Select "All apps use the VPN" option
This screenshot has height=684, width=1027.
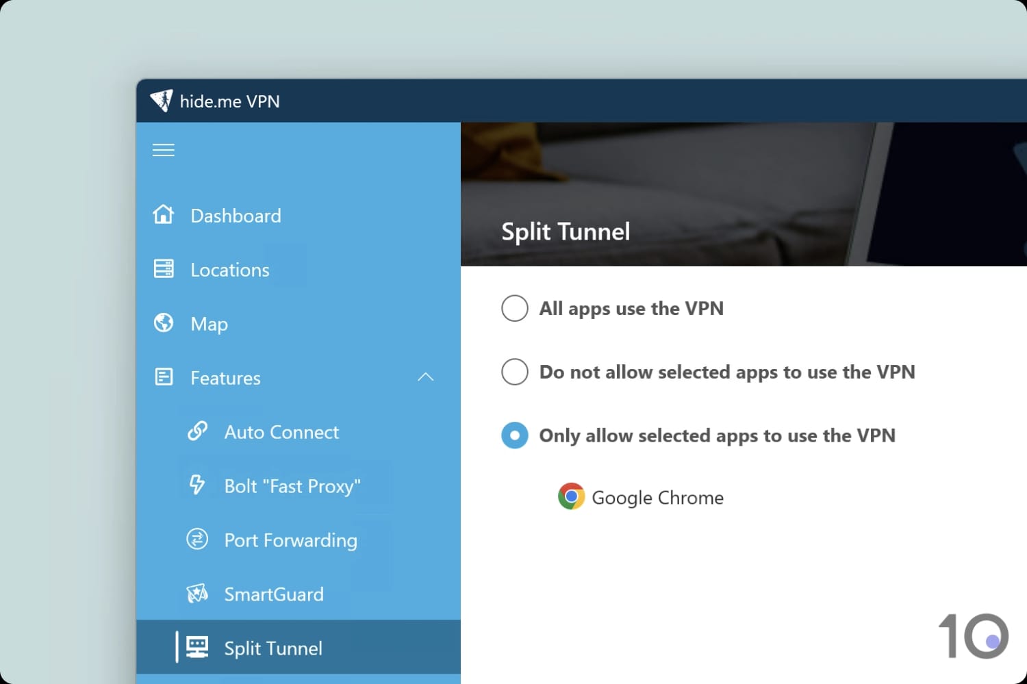click(515, 308)
